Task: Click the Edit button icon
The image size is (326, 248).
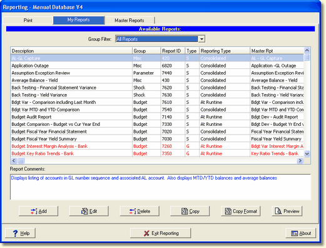Action: (84, 211)
